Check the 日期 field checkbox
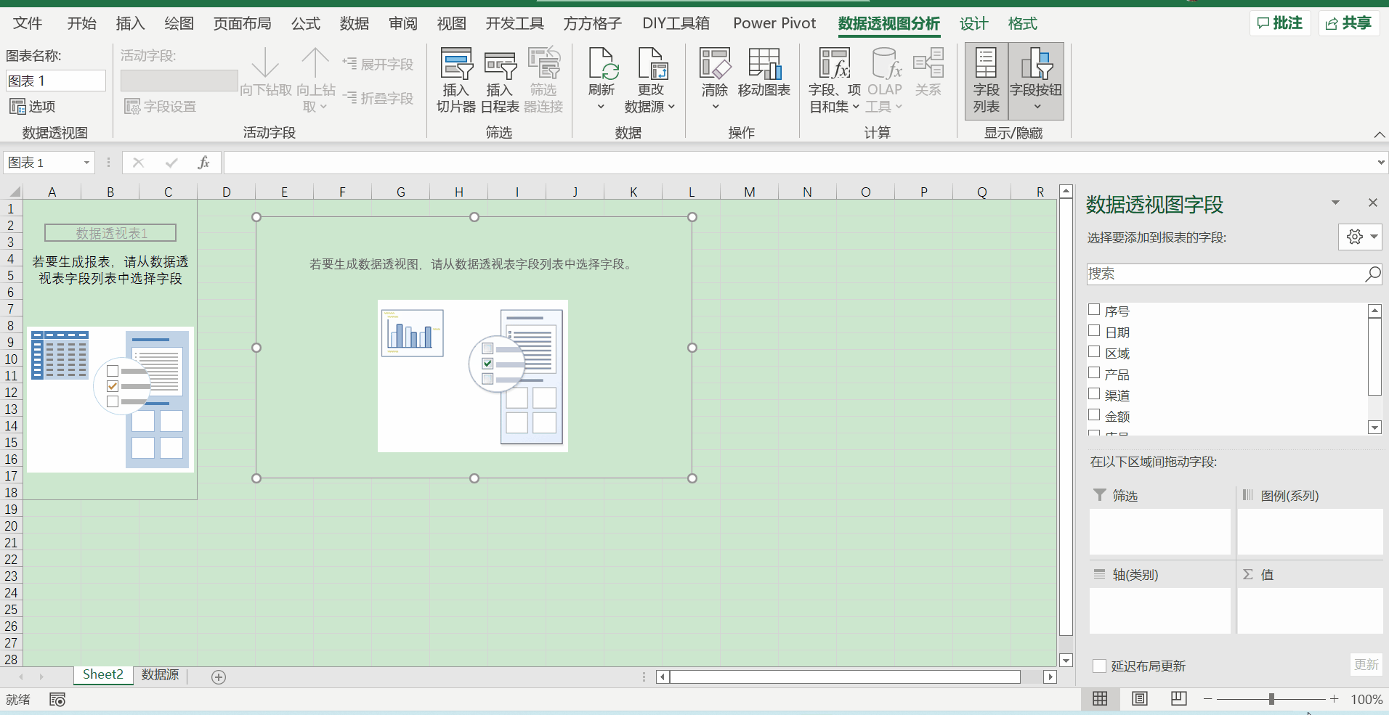The image size is (1389, 715). [x=1094, y=331]
